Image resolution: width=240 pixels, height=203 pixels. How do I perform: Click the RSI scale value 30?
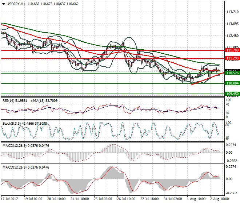(x=227, y=113)
